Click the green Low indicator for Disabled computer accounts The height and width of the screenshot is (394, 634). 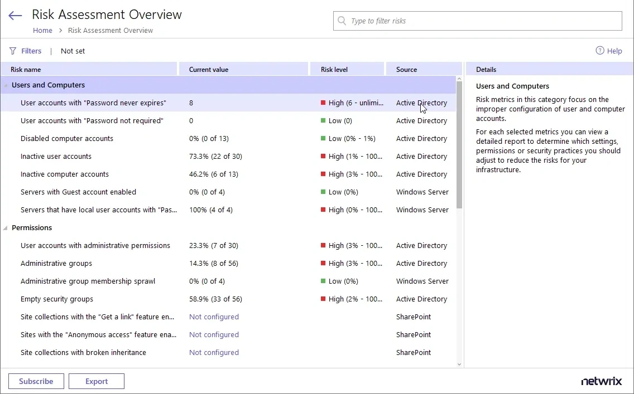pos(323,139)
